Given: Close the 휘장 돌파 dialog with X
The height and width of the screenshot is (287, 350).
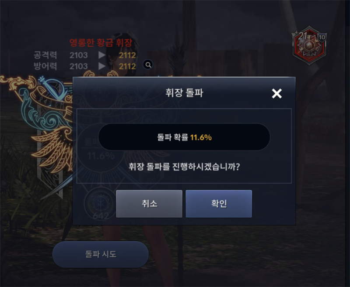Looking at the screenshot, I should (277, 93).
